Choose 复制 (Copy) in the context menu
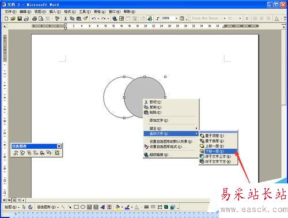288x218 pixels. (x=171, y=107)
